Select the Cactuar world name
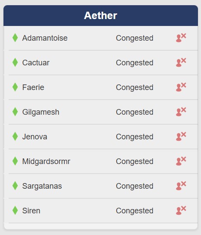Screen dimensions: 201x235 pyautogui.click(x=36, y=63)
